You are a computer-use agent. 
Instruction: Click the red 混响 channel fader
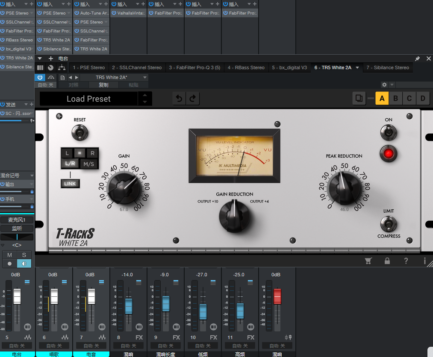point(277,296)
